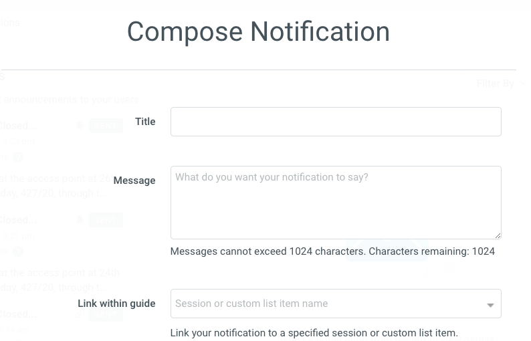Open the Link within guide combo box
Screen dimensions: 531x341
coord(328,304)
